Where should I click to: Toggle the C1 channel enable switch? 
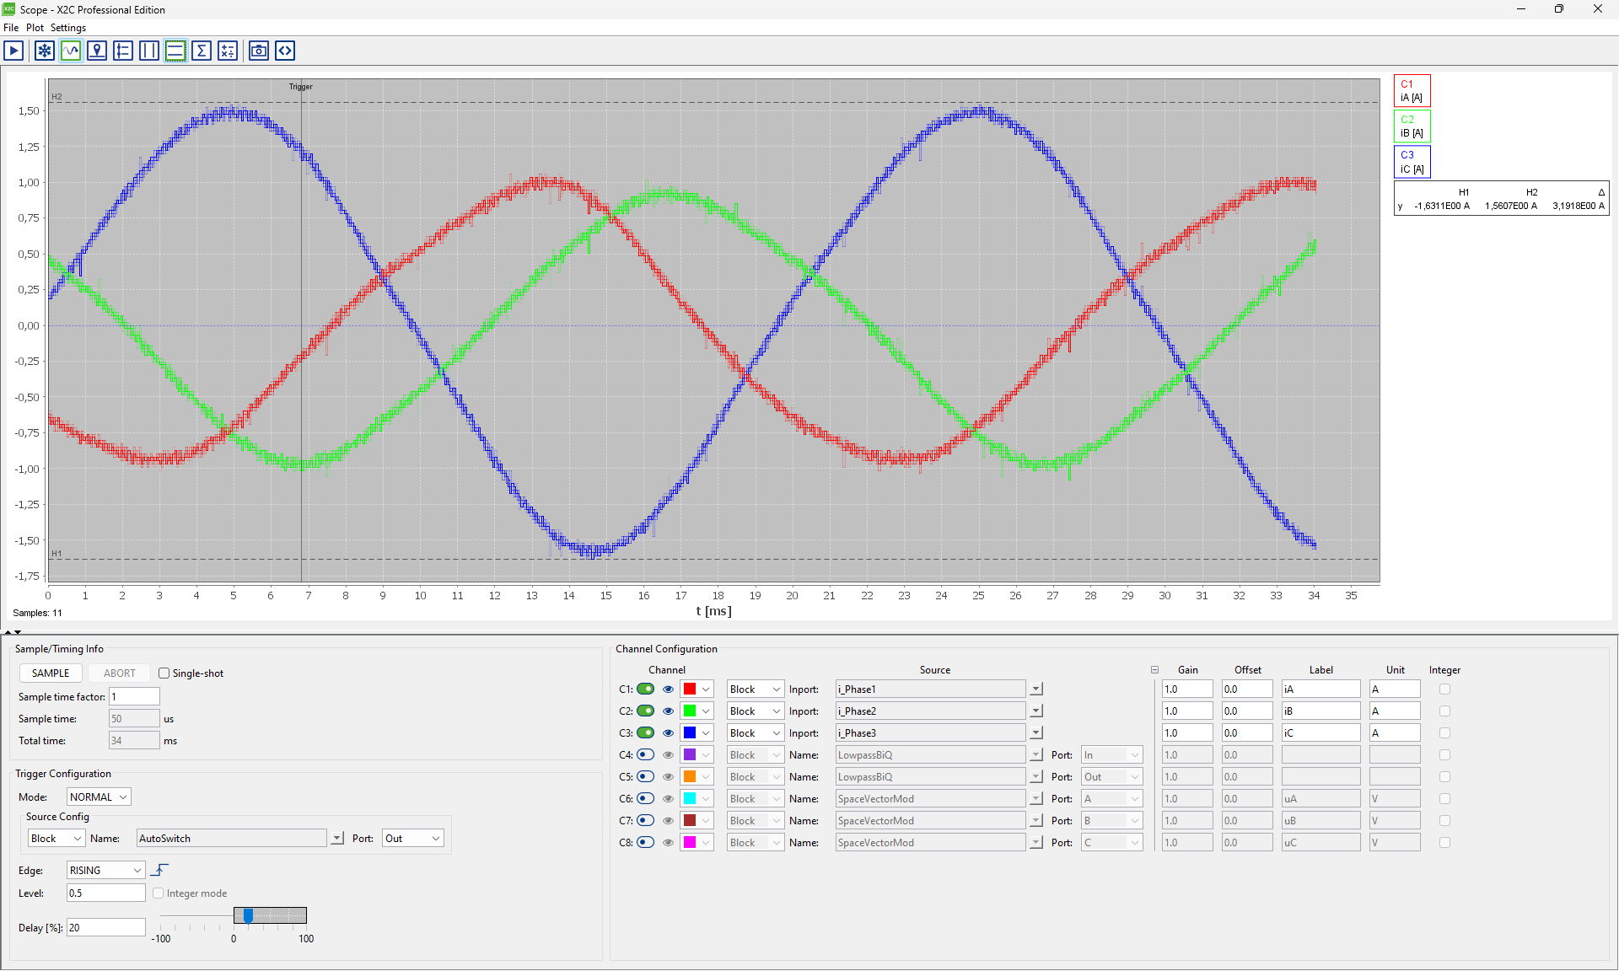click(x=645, y=689)
